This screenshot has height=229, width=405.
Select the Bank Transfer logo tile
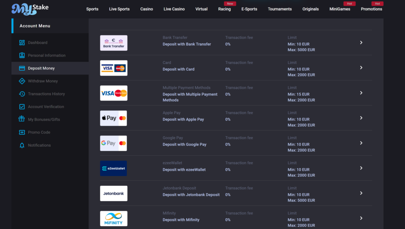click(x=114, y=43)
